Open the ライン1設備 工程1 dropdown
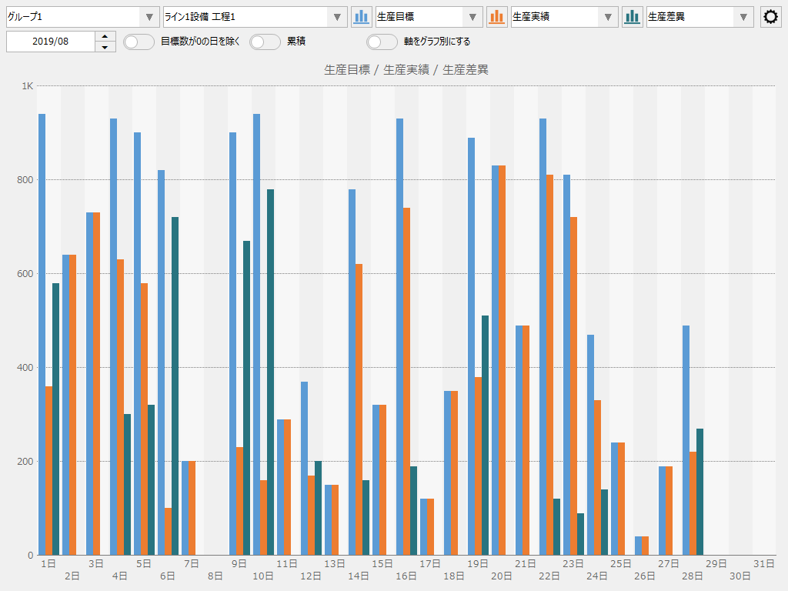Screen dimensions: 788x591 (337, 16)
